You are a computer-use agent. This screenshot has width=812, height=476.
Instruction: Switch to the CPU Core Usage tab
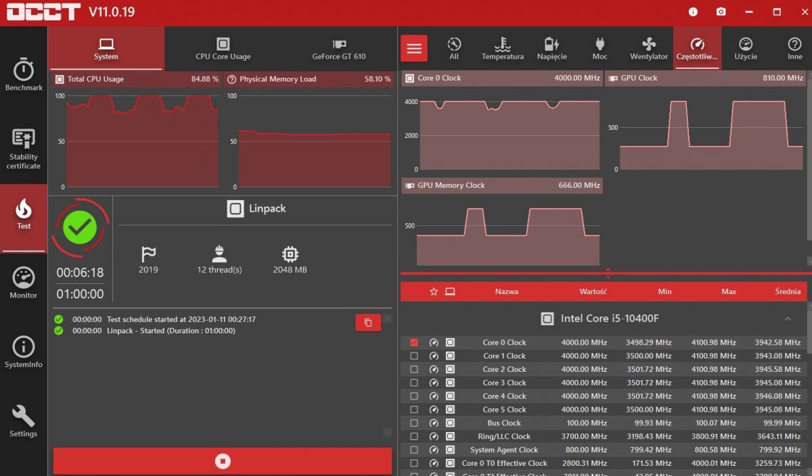pyautogui.click(x=223, y=49)
